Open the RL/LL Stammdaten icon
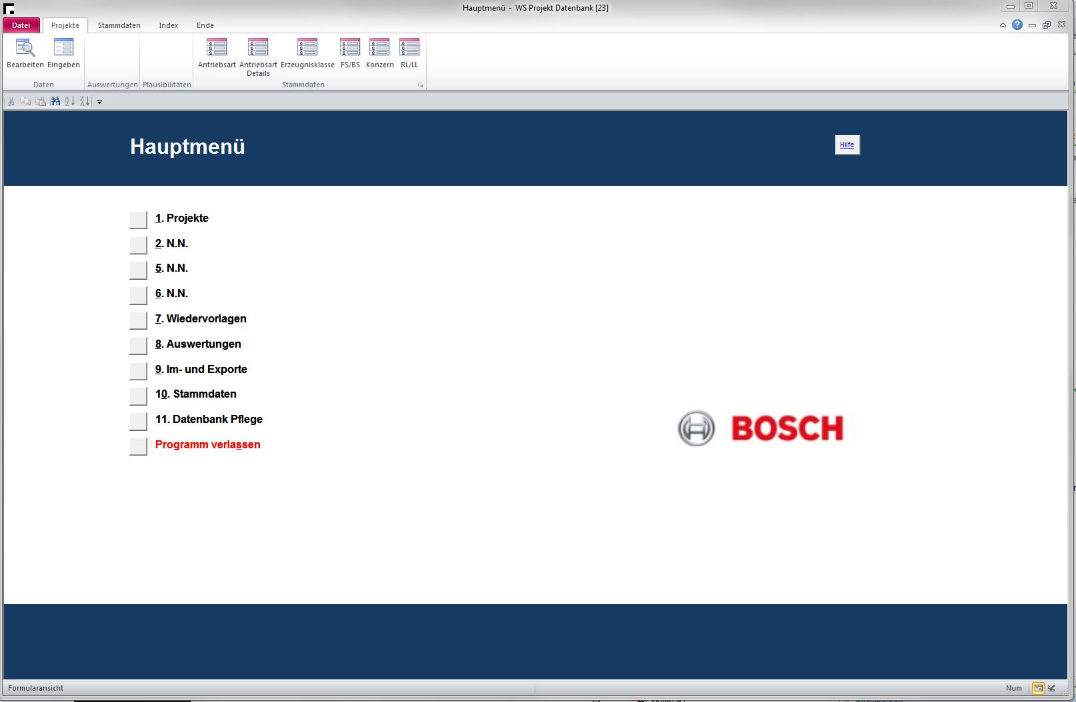Screen dimensions: 1076x702 click(x=409, y=53)
